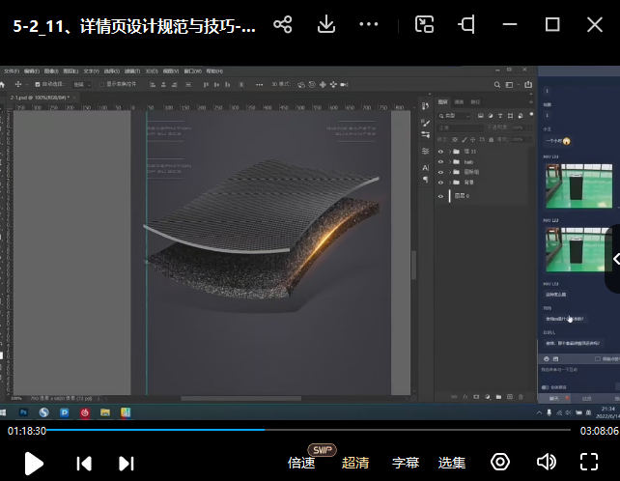Image resolution: width=620 pixels, height=481 pixels.
Task: Click the video progress bar
Action: click(309, 430)
